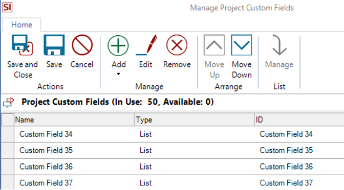Viewport: 344px width, 190px height.
Task: Click the row selector for Custom Field 35
Action: pos(8,151)
